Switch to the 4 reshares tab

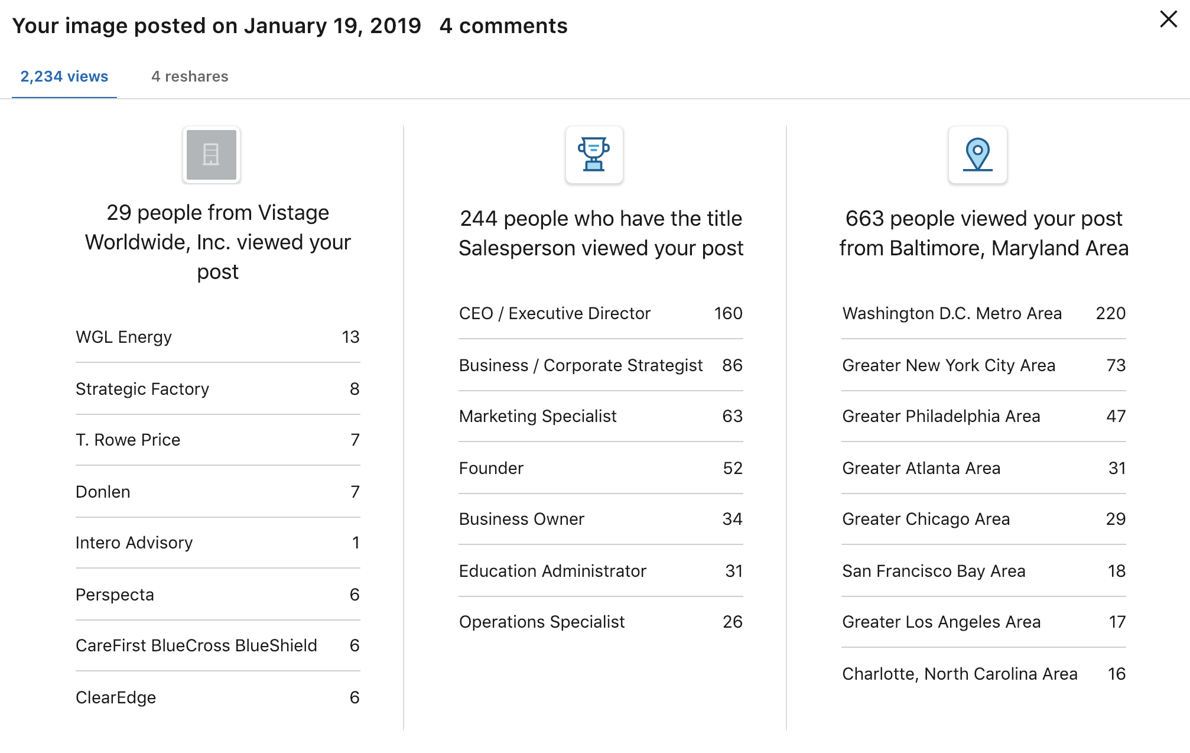click(x=190, y=77)
